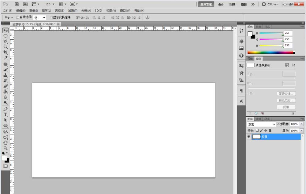
Task: Switch to 绘画 workspace
Action: pos(232,4)
